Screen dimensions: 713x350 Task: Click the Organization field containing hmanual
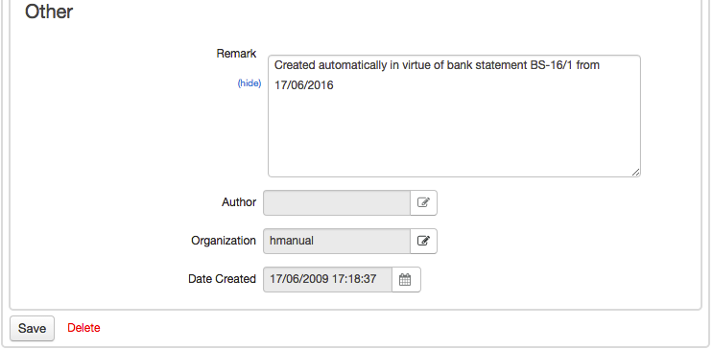click(337, 241)
